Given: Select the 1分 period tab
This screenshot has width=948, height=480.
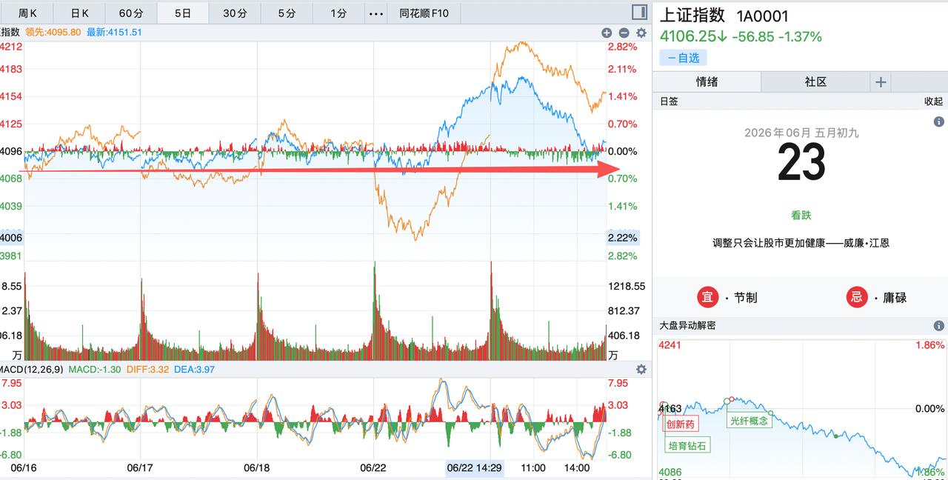Looking at the screenshot, I should coord(338,13).
